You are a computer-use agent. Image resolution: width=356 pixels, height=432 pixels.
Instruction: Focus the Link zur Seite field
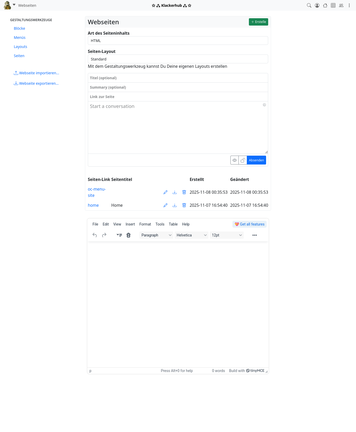[x=178, y=97]
